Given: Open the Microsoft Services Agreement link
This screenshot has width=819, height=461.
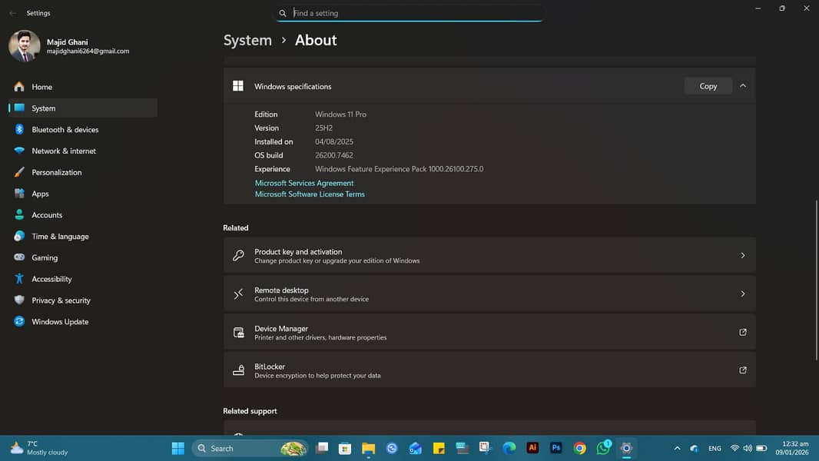Looking at the screenshot, I should [x=304, y=183].
